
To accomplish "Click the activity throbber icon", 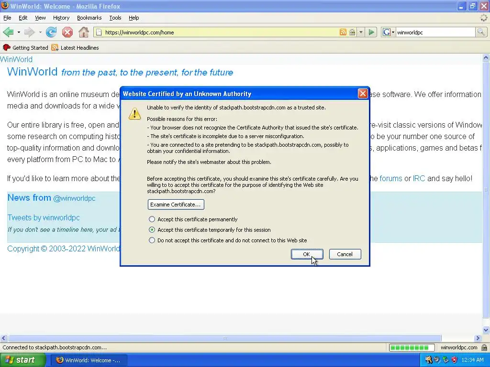I will point(483,18).
